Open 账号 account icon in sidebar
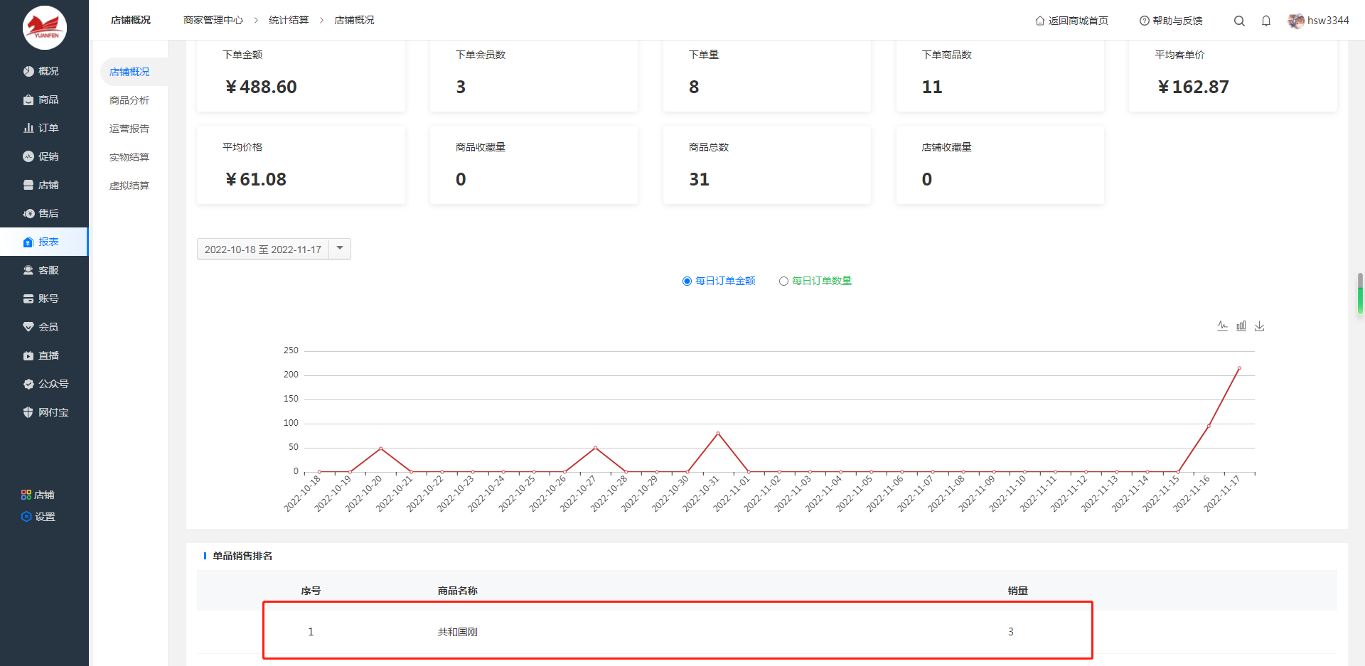The width and height of the screenshot is (1365, 666). pos(28,299)
